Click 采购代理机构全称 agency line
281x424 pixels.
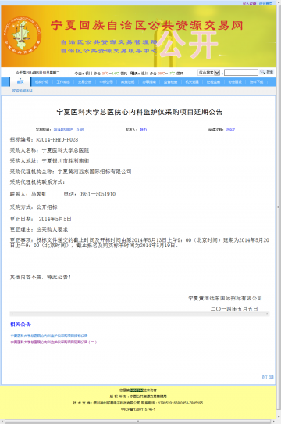pyautogui.click(x=71, y=171)
